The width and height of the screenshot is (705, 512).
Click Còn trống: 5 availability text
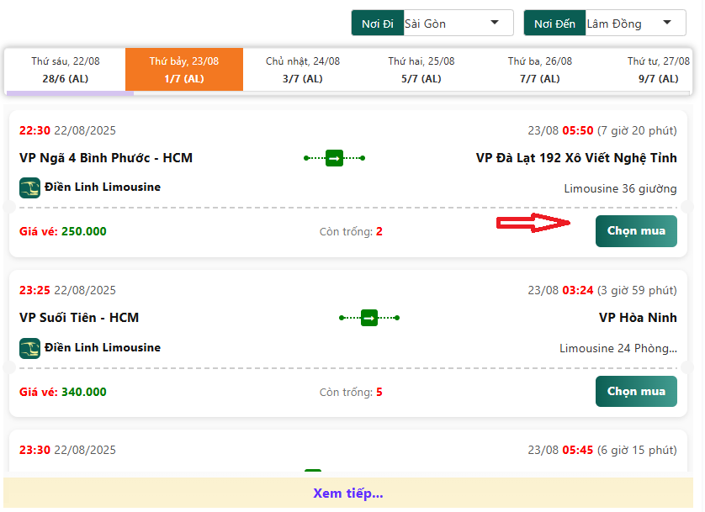(351, 392)
